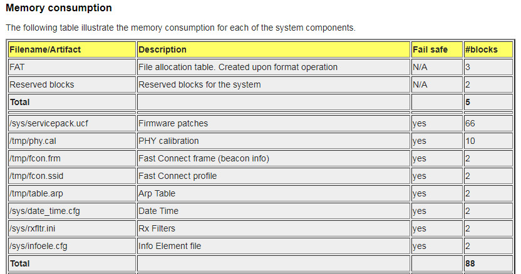Image resolution: width=521 pixels, height=274 pixels.
Task: Click the Info Element file description
Action: coord(170,246)
